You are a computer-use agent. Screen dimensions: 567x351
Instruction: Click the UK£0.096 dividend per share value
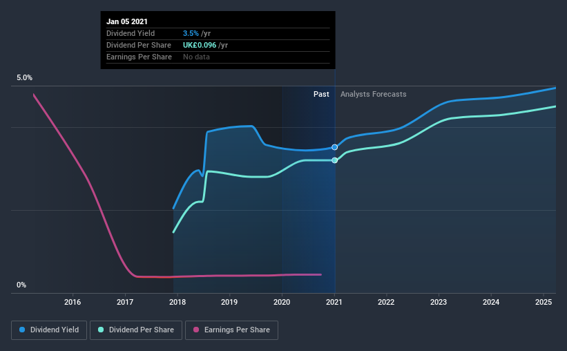point(200,45)
